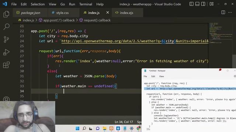
Task: Open the View menu in Notepad
Action: (x=162, y=76)
